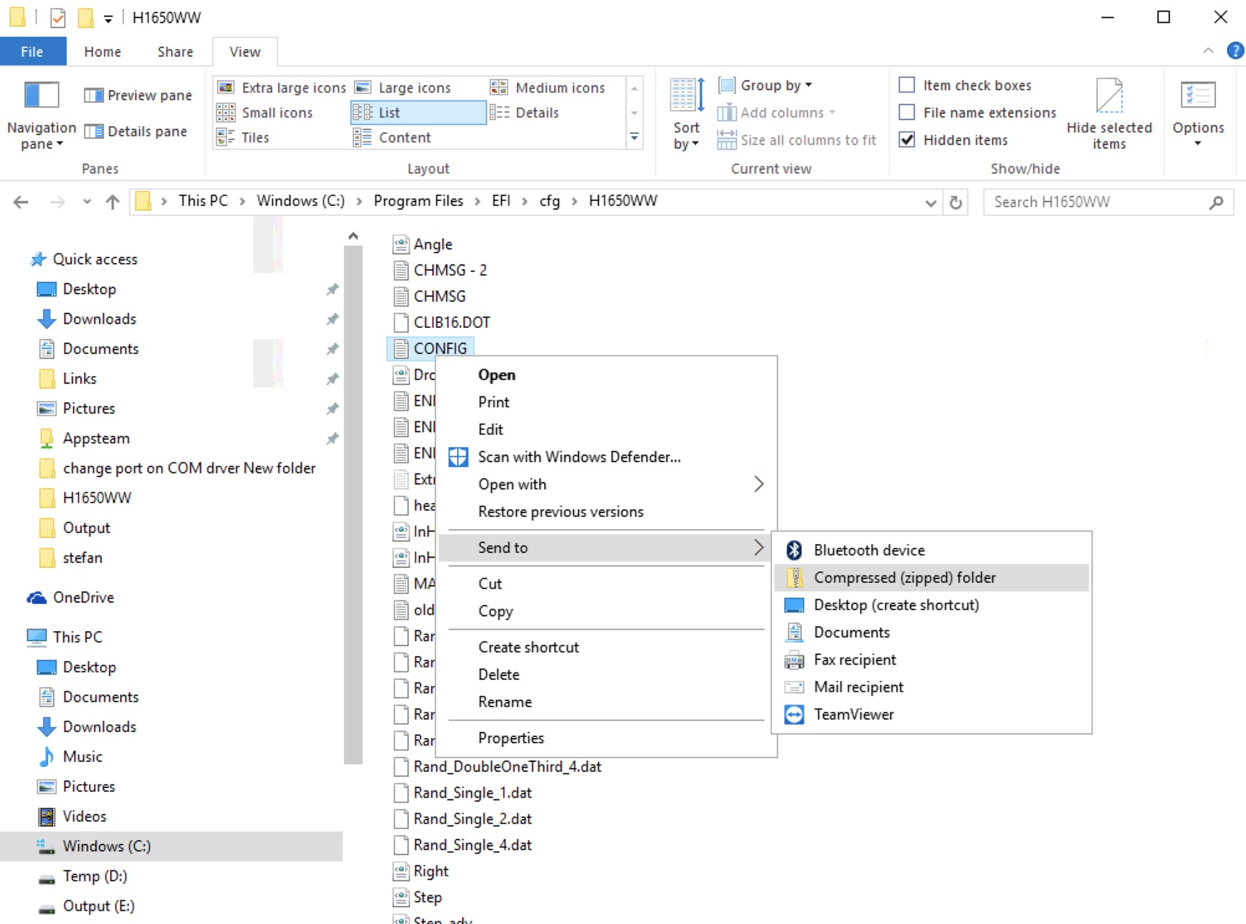Refresh the current folder view
This screenshot has height=924, width=1246.
coord(956,202)
